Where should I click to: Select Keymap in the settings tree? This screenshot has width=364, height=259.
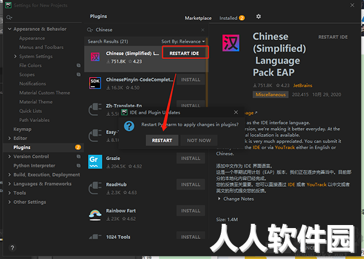tap(22, 129)
